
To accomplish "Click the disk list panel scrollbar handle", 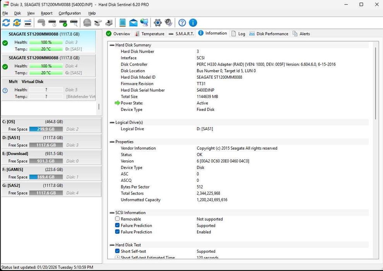I will coord(99,107).
